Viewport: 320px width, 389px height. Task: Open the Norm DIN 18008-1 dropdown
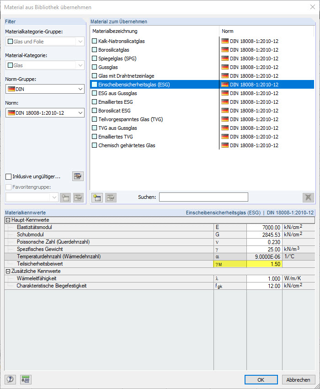[x=80, y=112]
